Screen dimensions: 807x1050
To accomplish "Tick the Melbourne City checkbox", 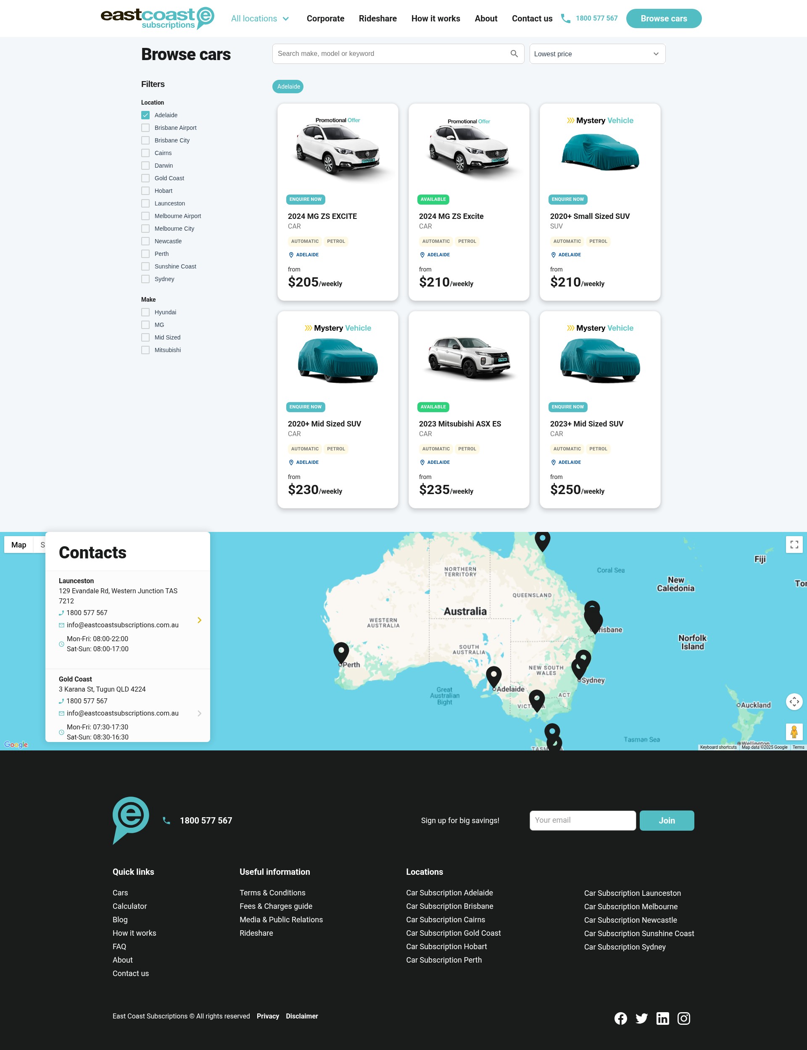I will click(x=145, y=229).
